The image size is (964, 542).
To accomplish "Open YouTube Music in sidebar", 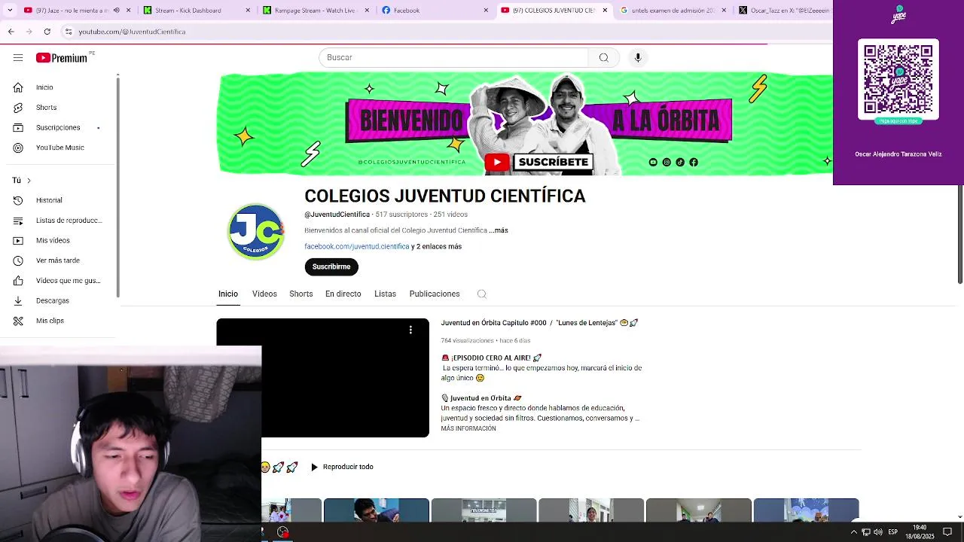I will [x=59, y=148].
